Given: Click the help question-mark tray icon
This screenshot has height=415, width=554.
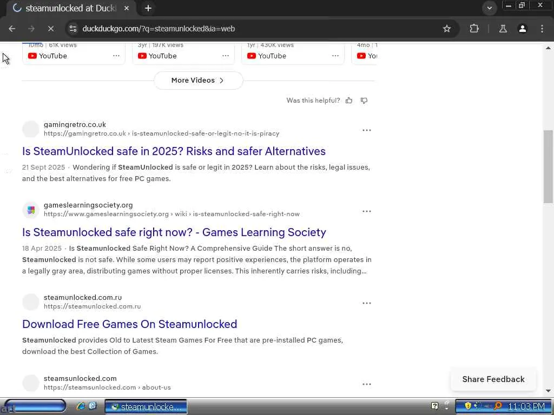Looking at the screenshot, I should point(434,406).
